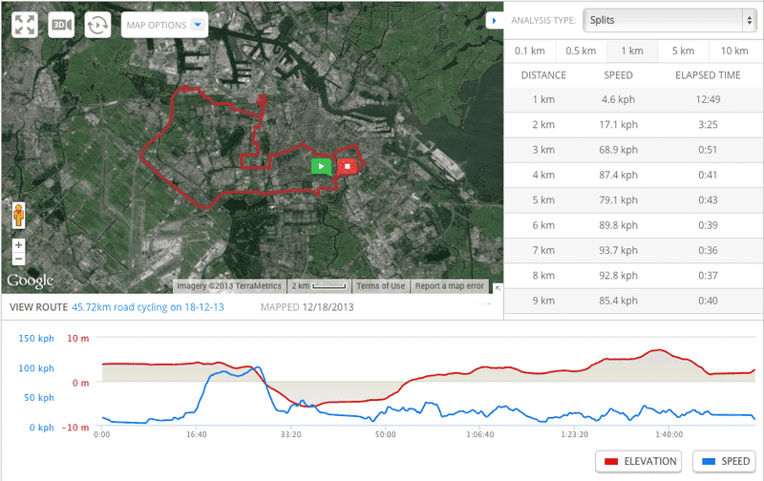
Task: Open the Map Options dropdown
Action: point(164,25)
